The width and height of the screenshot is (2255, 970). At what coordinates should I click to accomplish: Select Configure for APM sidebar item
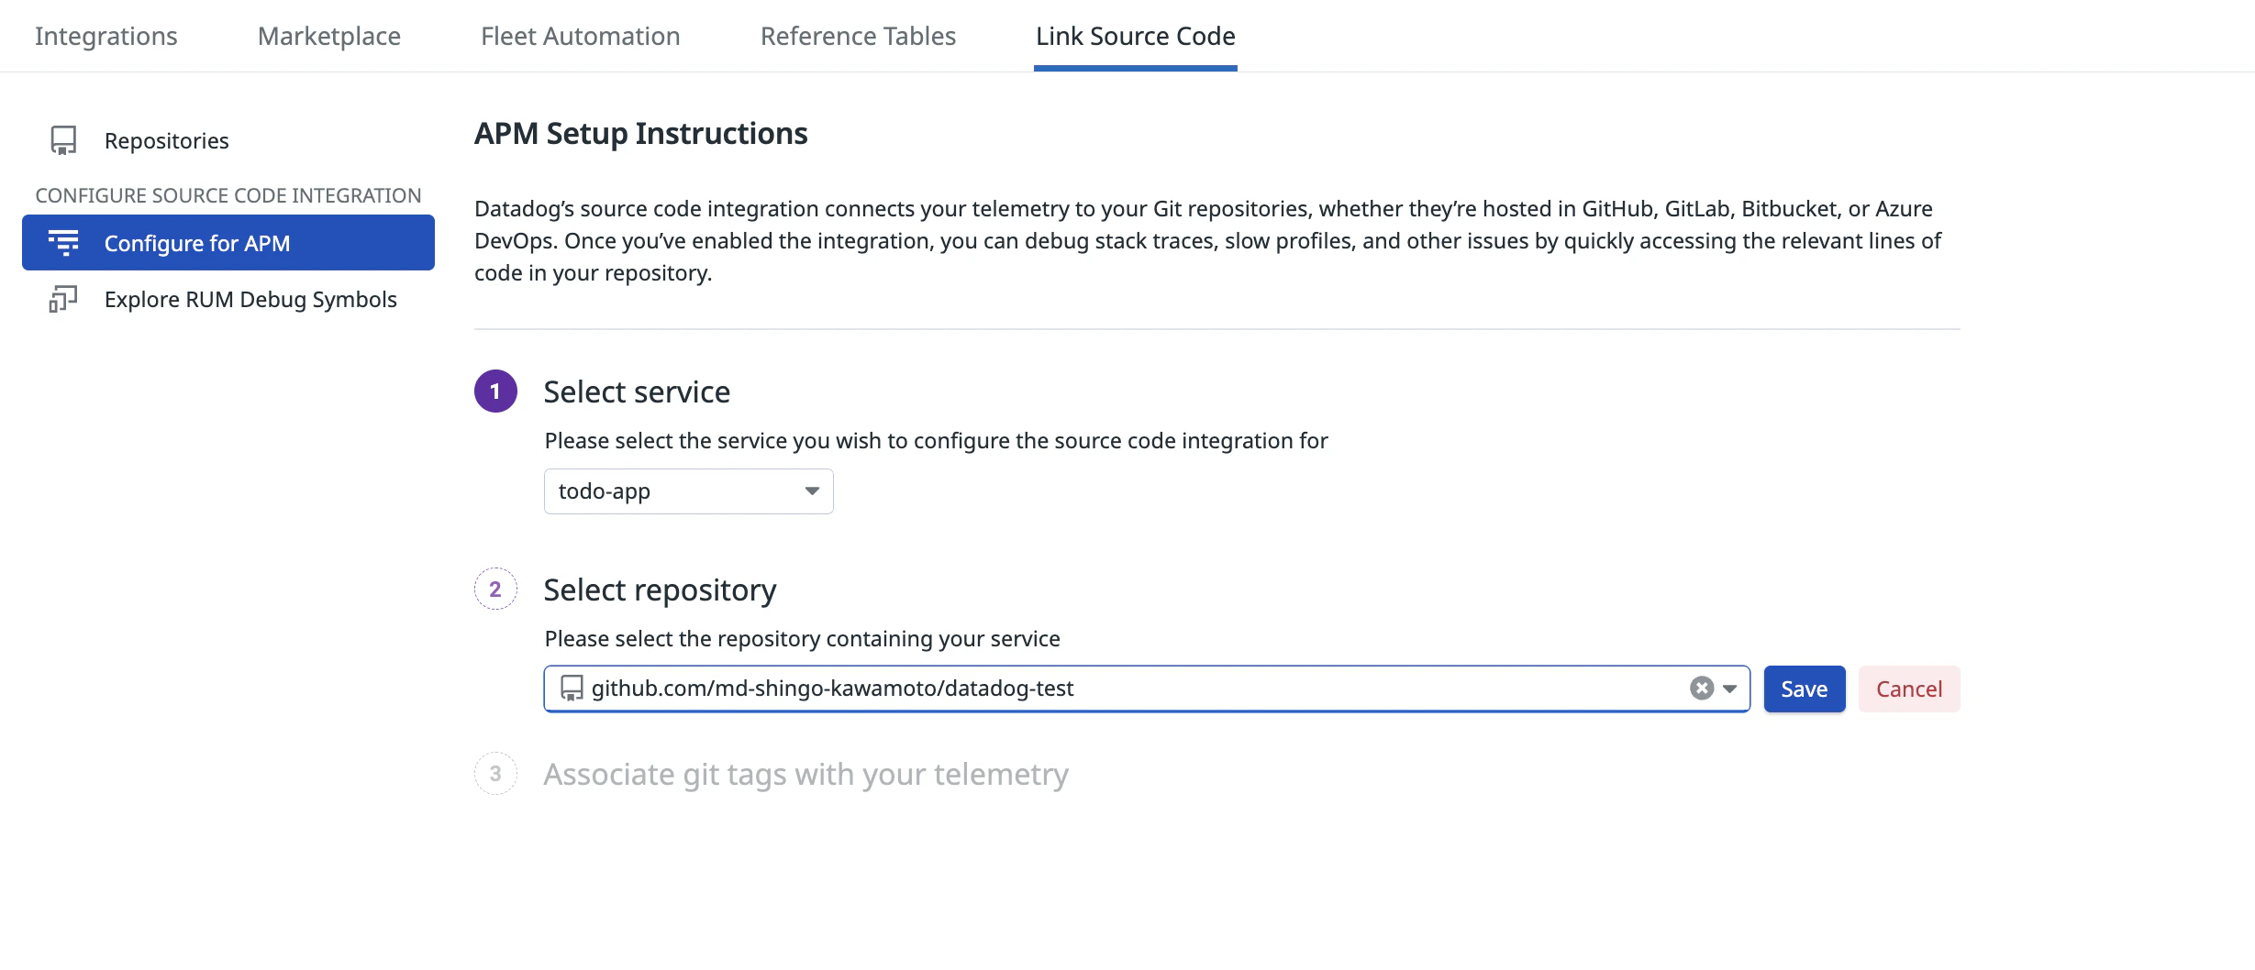[x=228, y=243]
